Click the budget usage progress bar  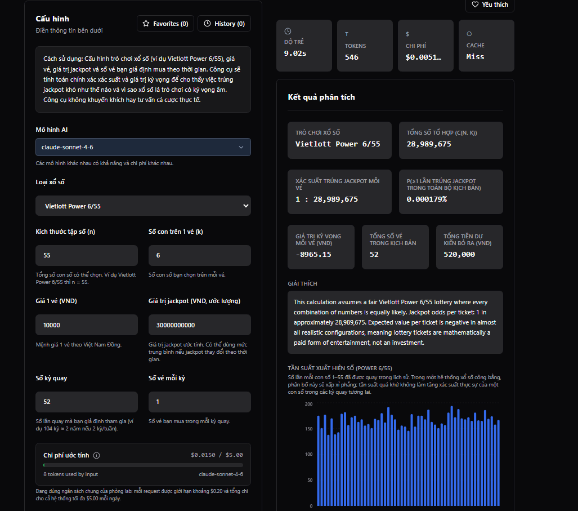click(x=142, y=465)
